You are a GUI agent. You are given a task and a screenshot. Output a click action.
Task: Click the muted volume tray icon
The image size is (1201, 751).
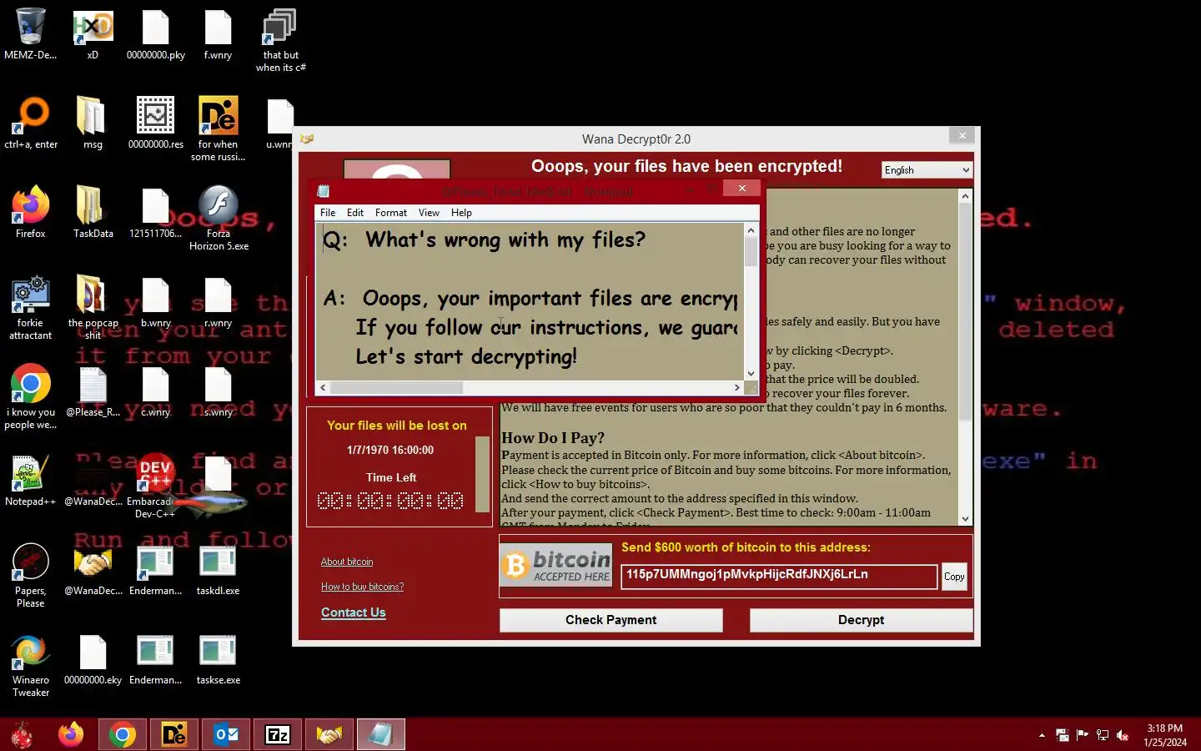1123,735
